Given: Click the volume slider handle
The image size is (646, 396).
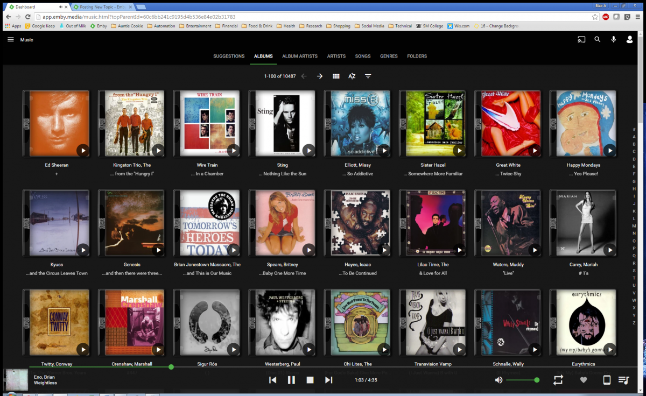Looking at the screenshot, I should 537,380.
